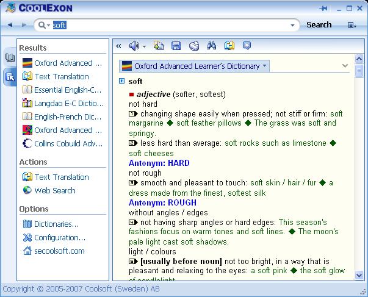Image resolution: width=368 pixels, height=297 pixels.
Task: Click the binoculars find icon
Action: (211, 46)
